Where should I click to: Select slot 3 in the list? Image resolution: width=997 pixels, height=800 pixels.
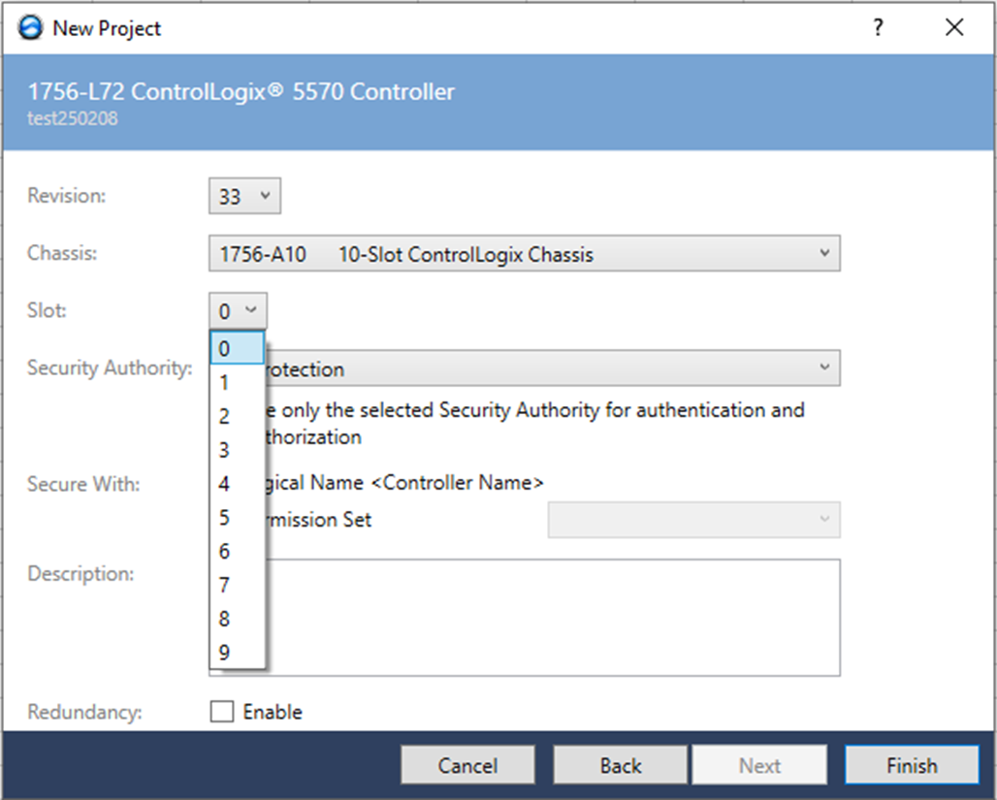[238, 450]
